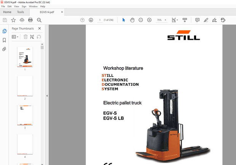This screenshot has height=165, width=236.
Task: Add a comment with speech bubble icon
Action: [x=197, y=20]
